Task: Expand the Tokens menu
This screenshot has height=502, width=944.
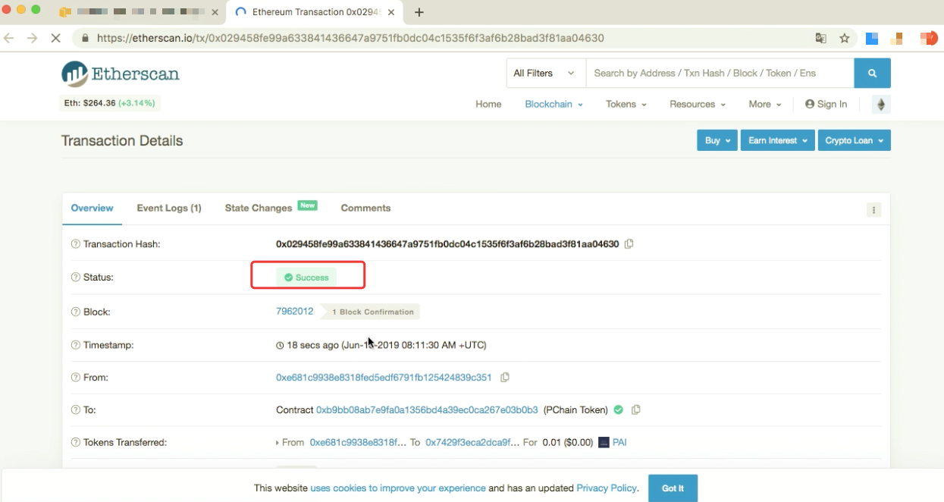Action: (626, 105)
